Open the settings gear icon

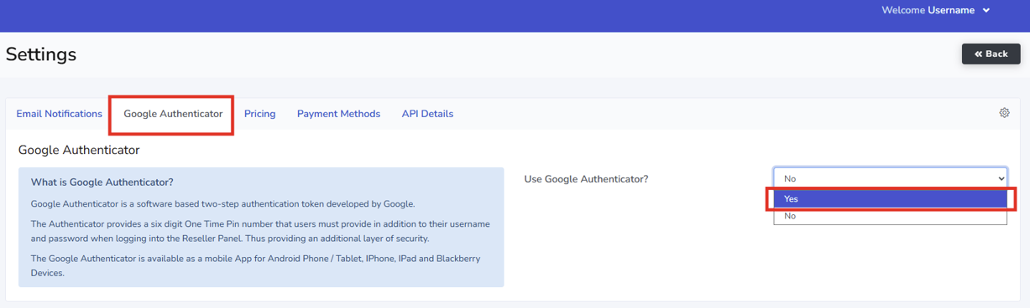(1004, 113)
